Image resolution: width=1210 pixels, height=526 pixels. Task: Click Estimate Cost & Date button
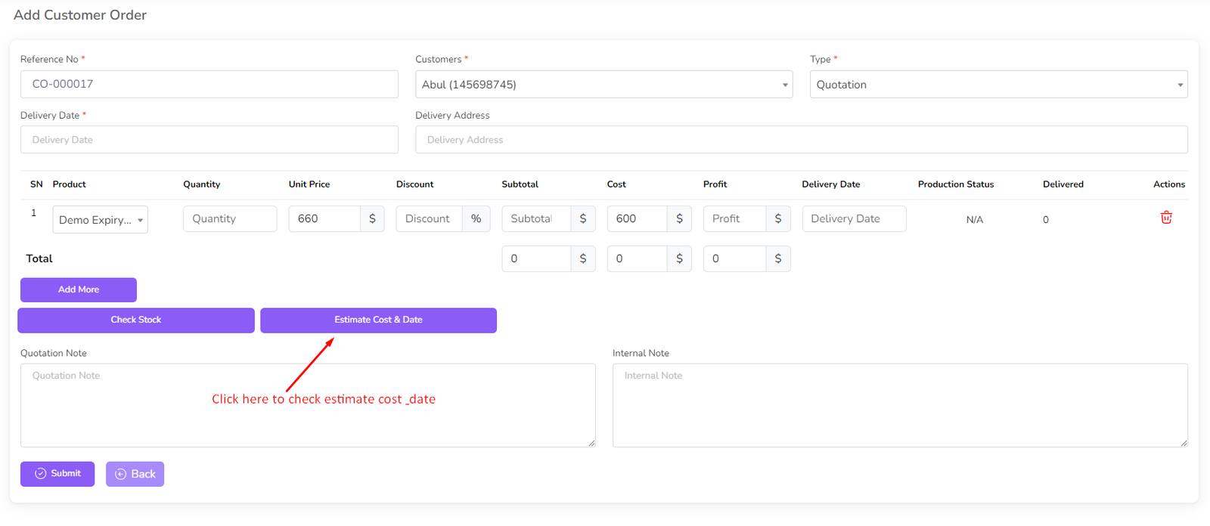click(x=378, y=320)
